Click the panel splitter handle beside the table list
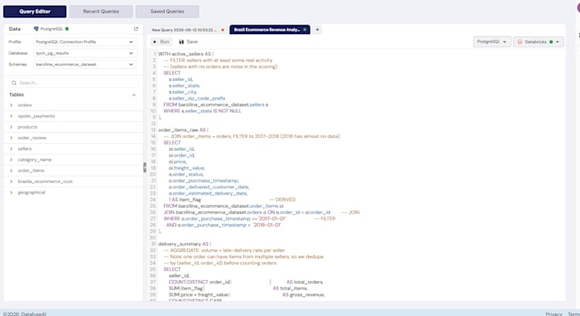Viewport: 580px width, 316px height. tap(145, 168)
